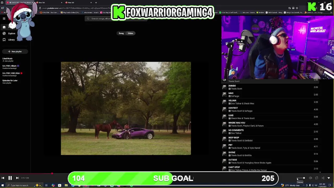Viewport: 334px width, 188px height.
Task: Open the kick.com - Search bookmark
Action: pos(248,13)
